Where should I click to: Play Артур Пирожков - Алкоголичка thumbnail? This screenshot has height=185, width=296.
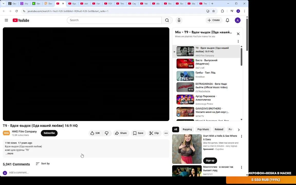pyautogui.click(x=185, y=99)
